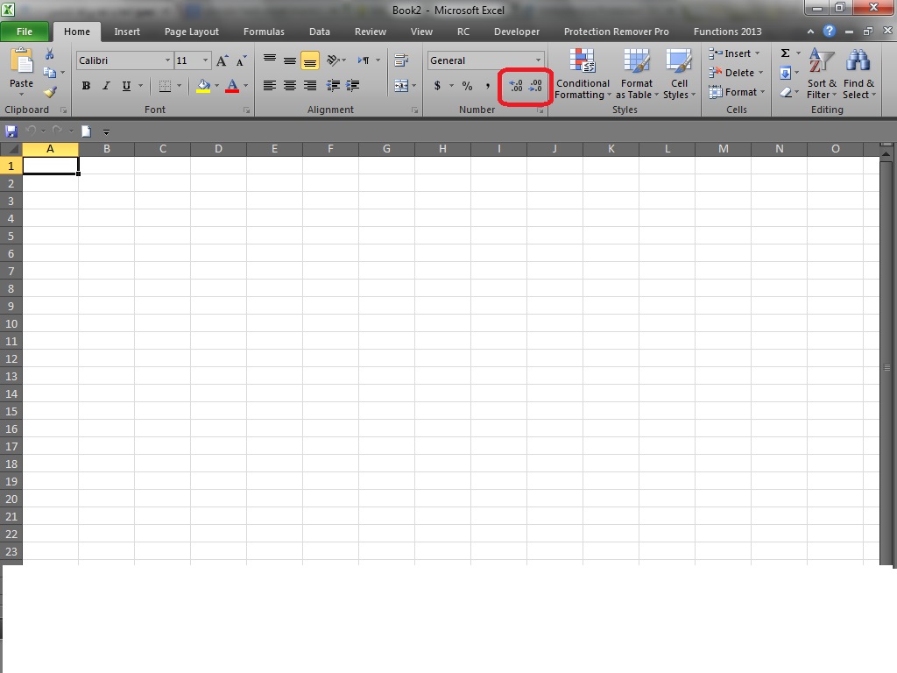897x673 pixels.
Task: Apply the yellow Fill Color
Action: (x=203, y=86)
